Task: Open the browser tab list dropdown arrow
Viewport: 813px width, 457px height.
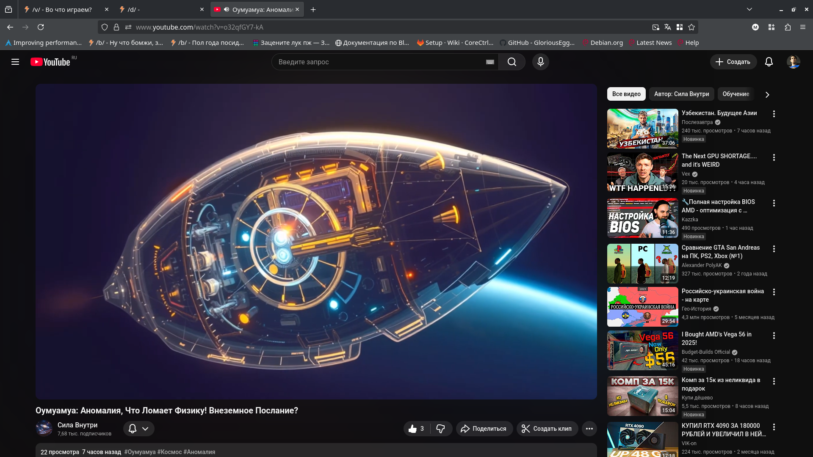Action: (749, 9)
